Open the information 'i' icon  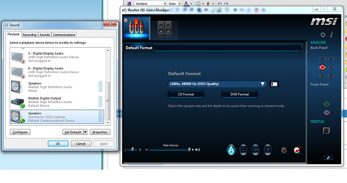point(332,34)
